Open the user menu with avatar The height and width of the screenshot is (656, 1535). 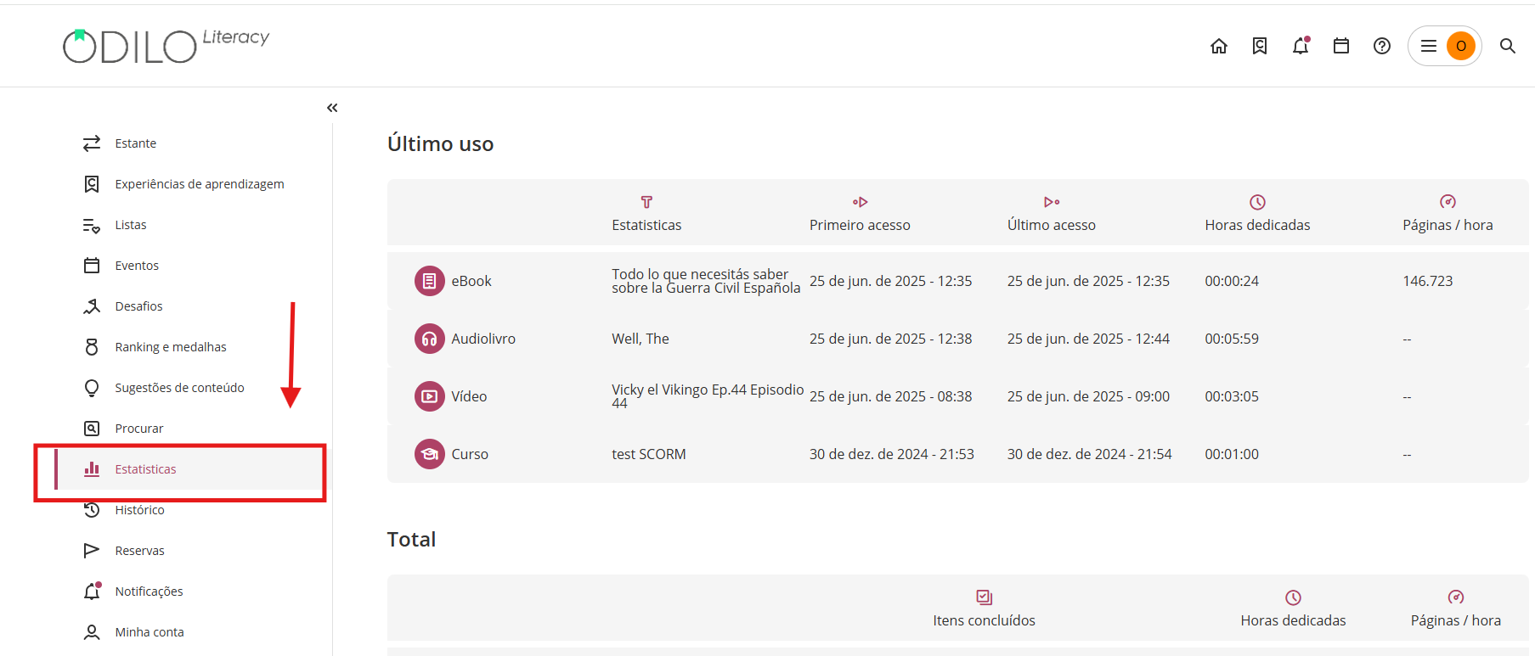(1445, 46)
